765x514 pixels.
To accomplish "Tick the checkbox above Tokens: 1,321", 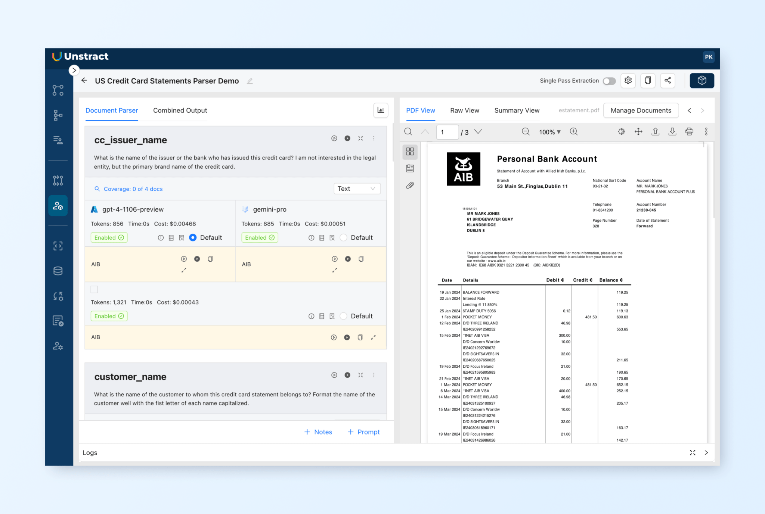I will tap(94, 289).
